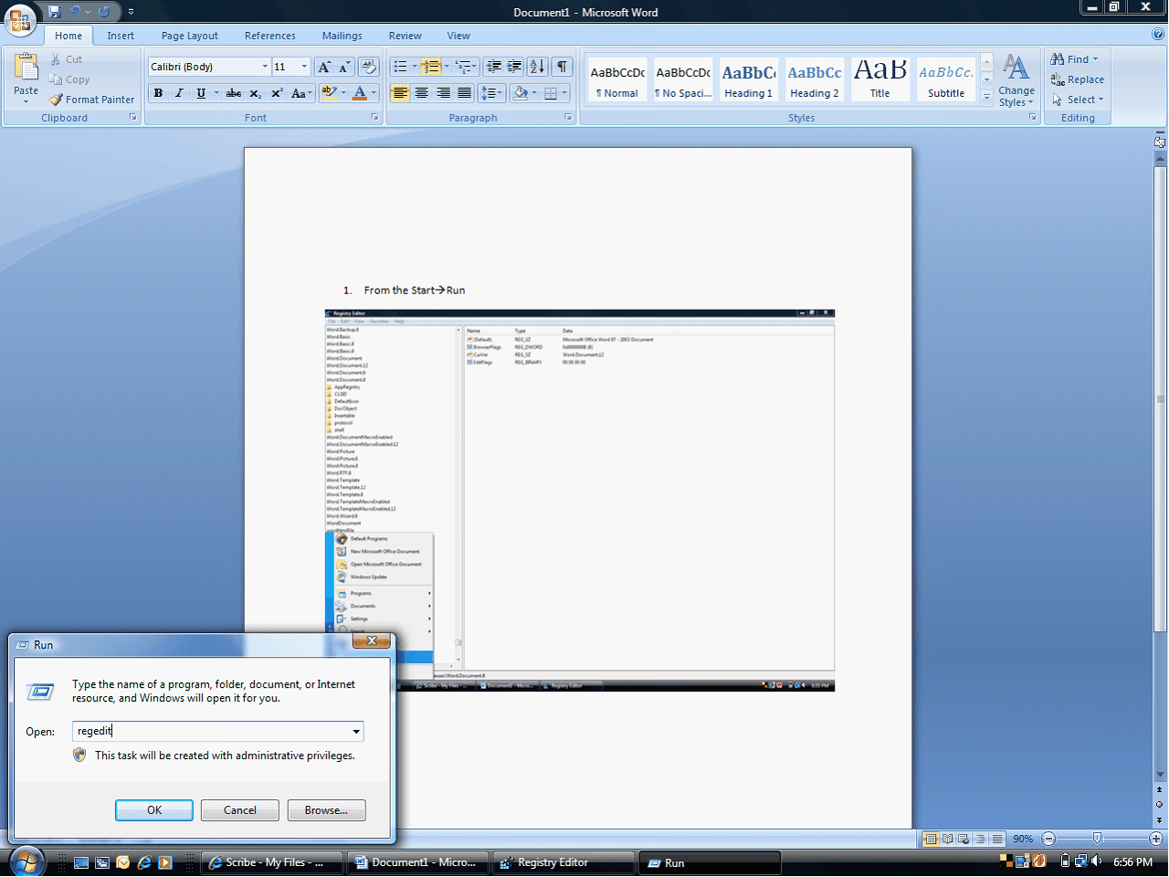Apply red font color

(x=360, y=93)
